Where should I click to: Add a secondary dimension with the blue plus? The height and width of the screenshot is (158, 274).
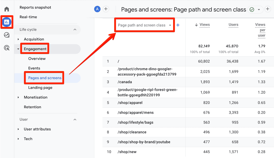coord(178,25)
